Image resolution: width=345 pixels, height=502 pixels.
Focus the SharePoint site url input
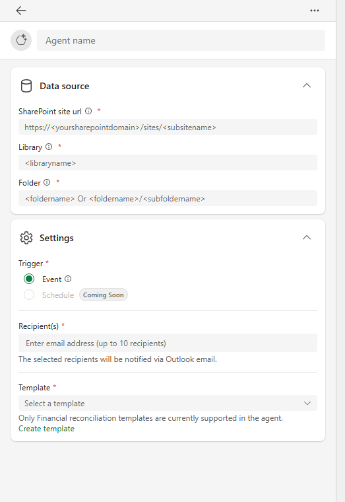(168, 127)
